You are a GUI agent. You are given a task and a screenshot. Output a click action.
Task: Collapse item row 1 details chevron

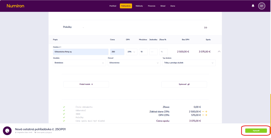click(219, 52)
